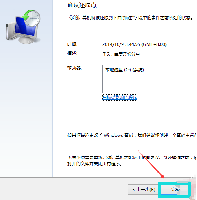The height and width of the screenshot is (200, 197).
Task: Click the blue monitor screen in the icon
Action: point(24,27)
